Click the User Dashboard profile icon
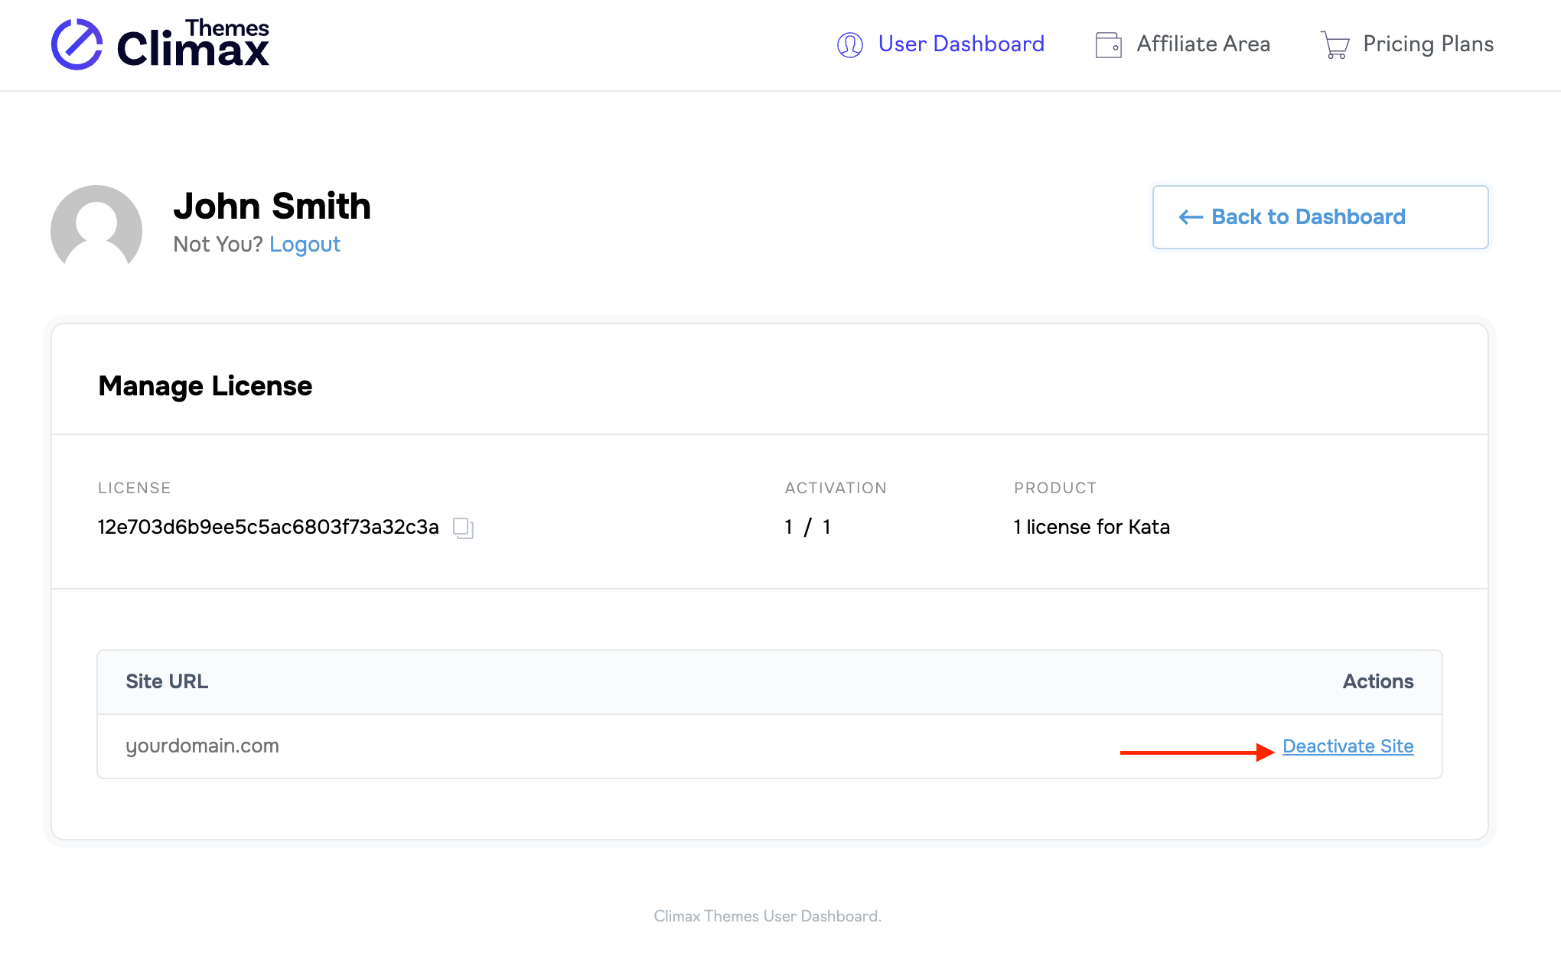 (850, 45)
